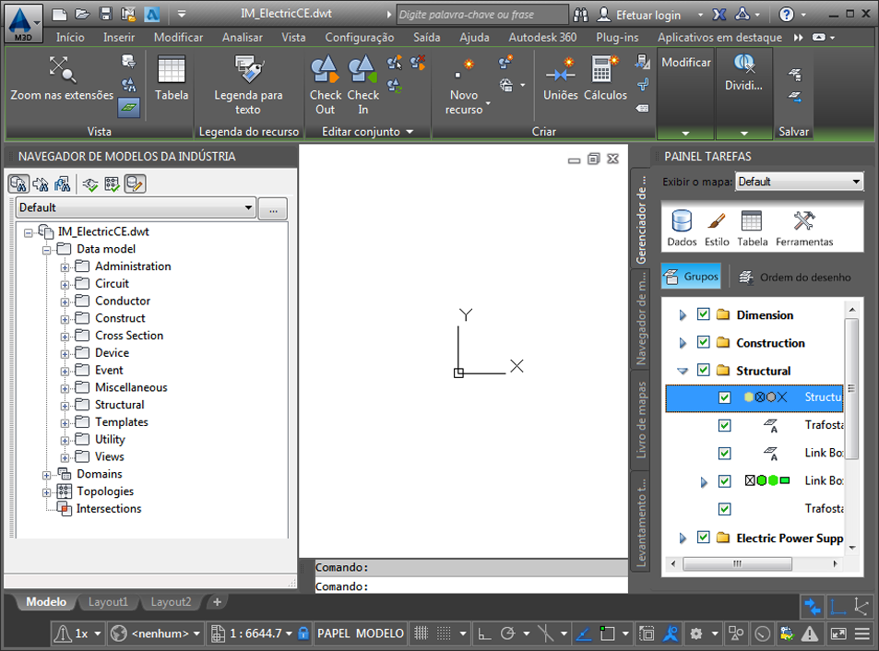The image size is (879, 651).
Task: Click the ellipsis button next to Default
Action: [273, 207]
